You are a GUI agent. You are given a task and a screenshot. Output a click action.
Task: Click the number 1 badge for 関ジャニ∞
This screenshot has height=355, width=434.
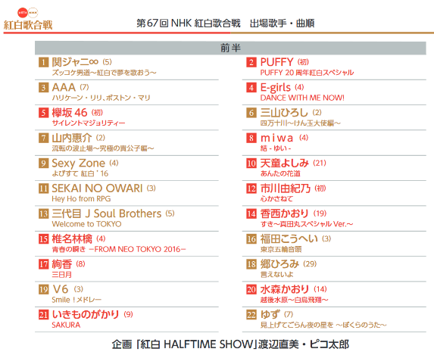click(43, 62)
